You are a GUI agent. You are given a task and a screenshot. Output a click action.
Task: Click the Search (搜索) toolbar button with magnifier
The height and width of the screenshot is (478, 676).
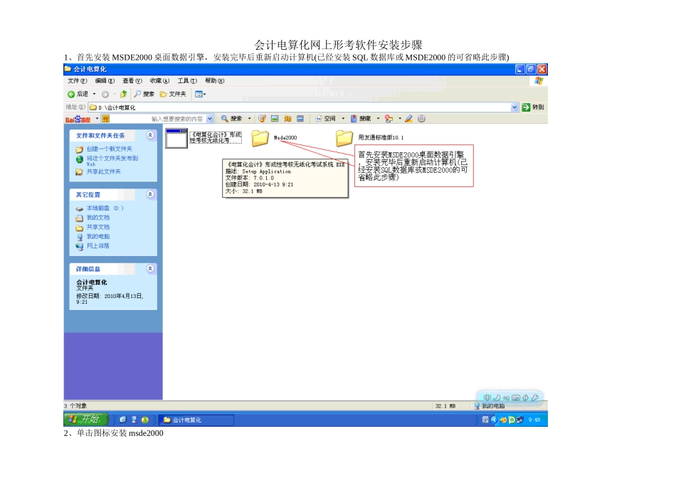pos(144,94)
